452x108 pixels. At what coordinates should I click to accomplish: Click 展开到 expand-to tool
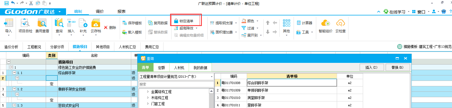coord(250,35)
